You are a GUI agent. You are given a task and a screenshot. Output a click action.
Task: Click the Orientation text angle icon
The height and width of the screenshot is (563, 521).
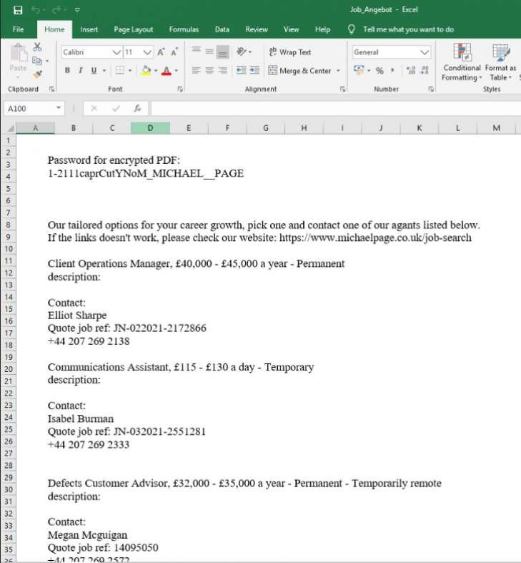242,52
